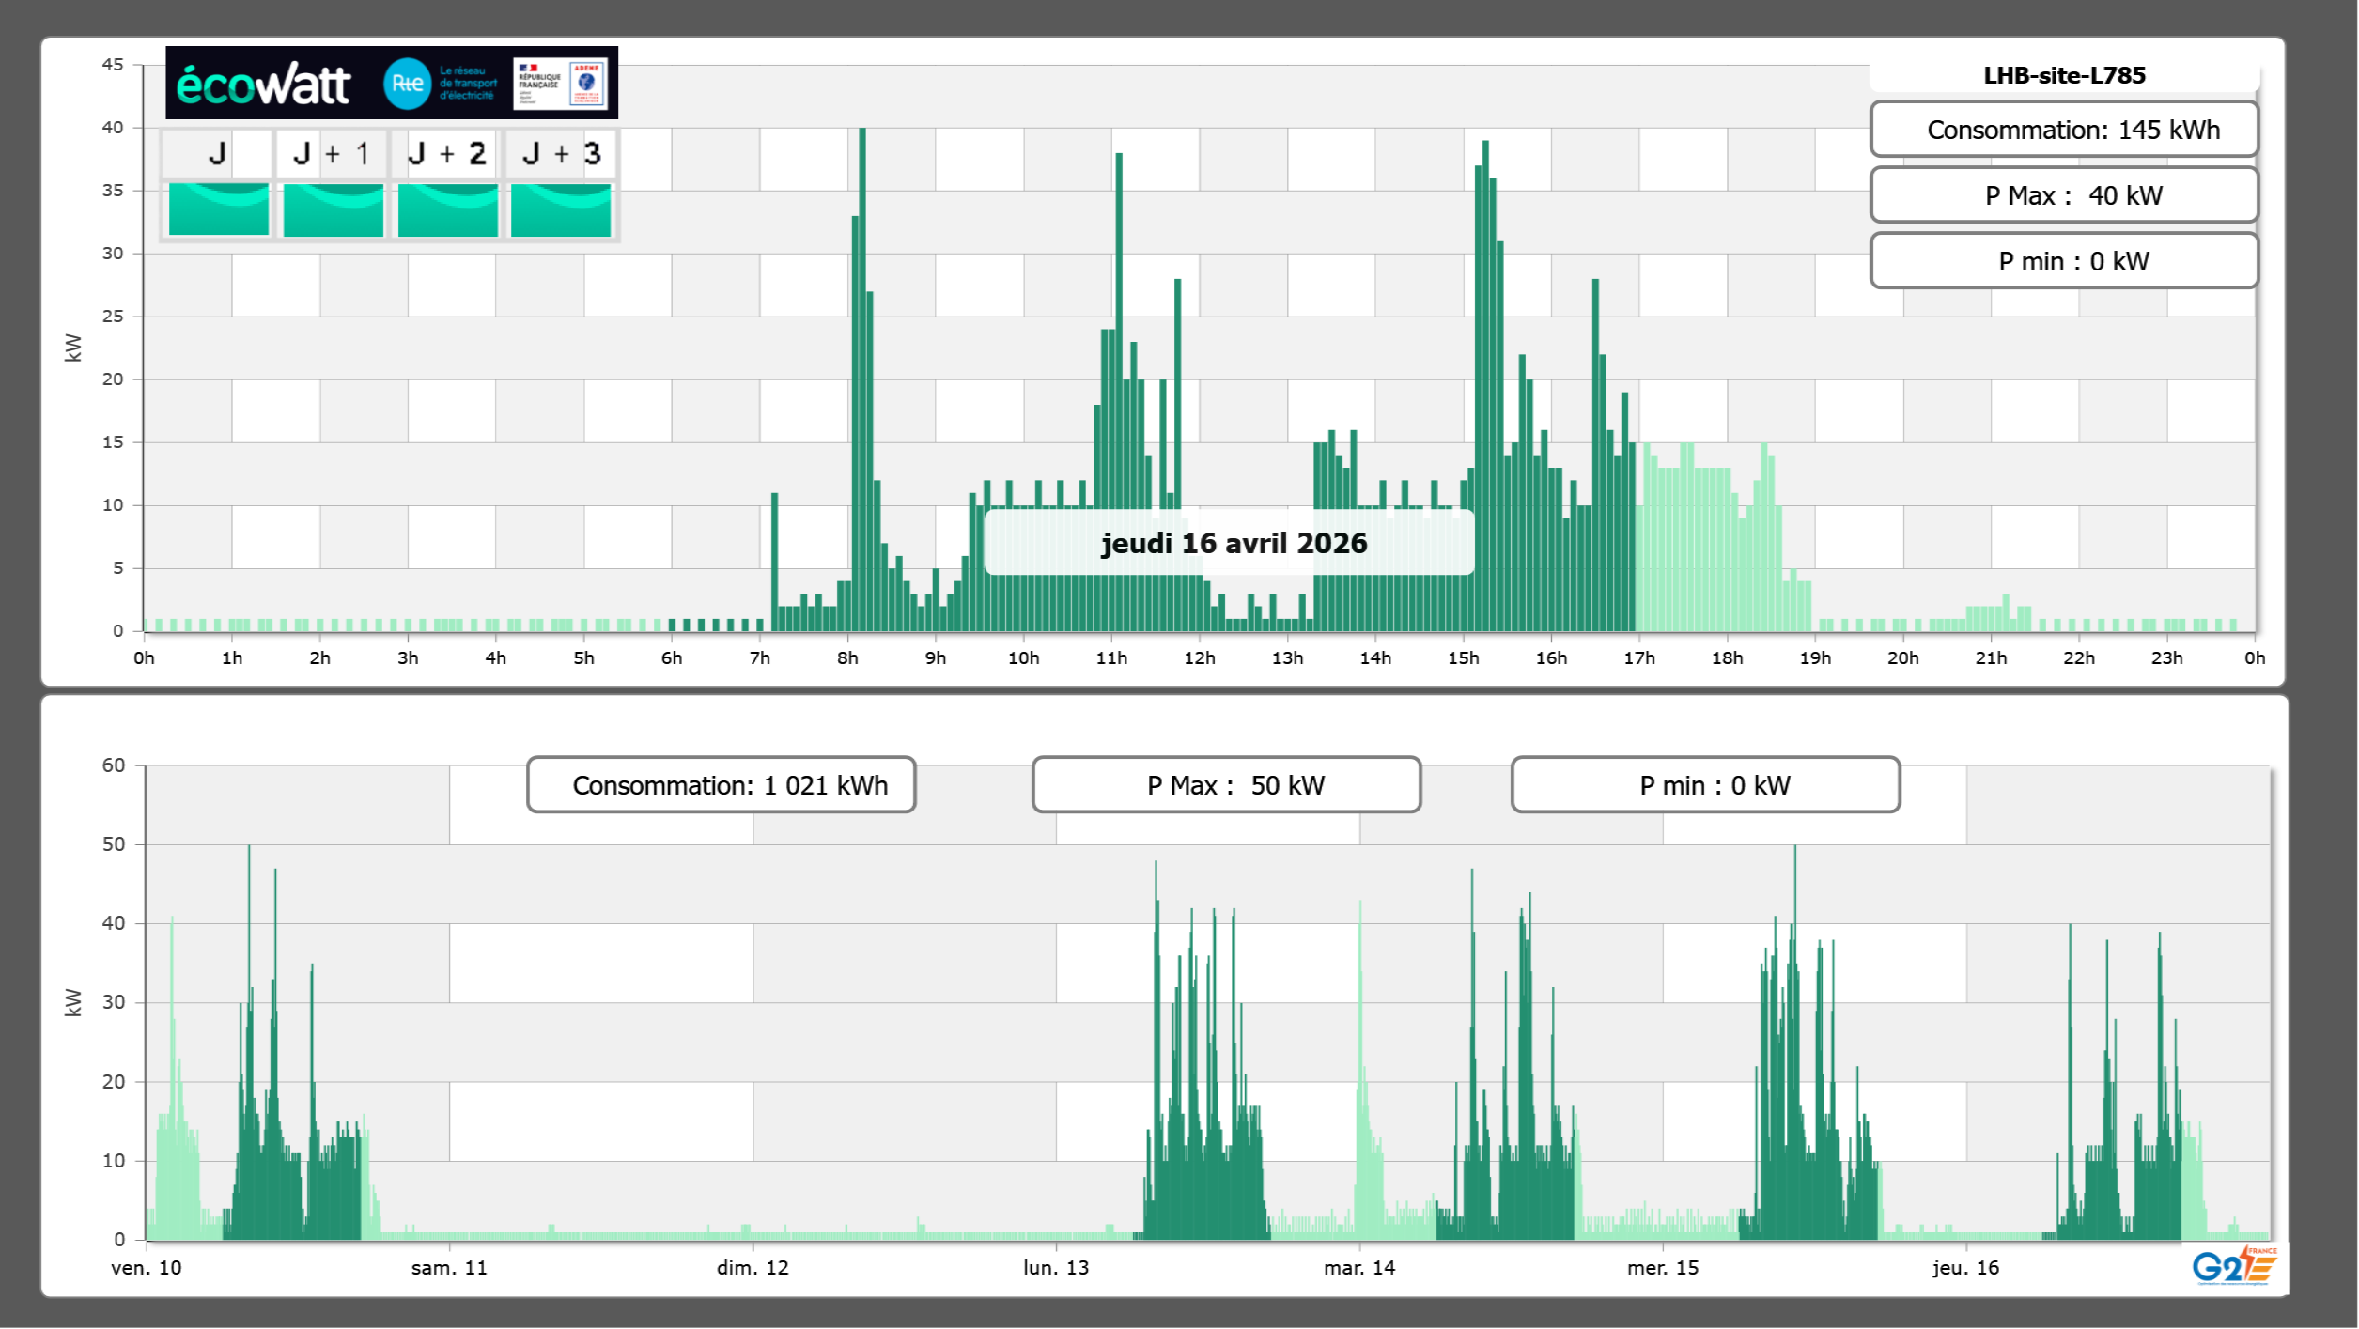Select the J + 3 day label
This screenshot has width=2359, height=1329.
click(x=561, y=153)
